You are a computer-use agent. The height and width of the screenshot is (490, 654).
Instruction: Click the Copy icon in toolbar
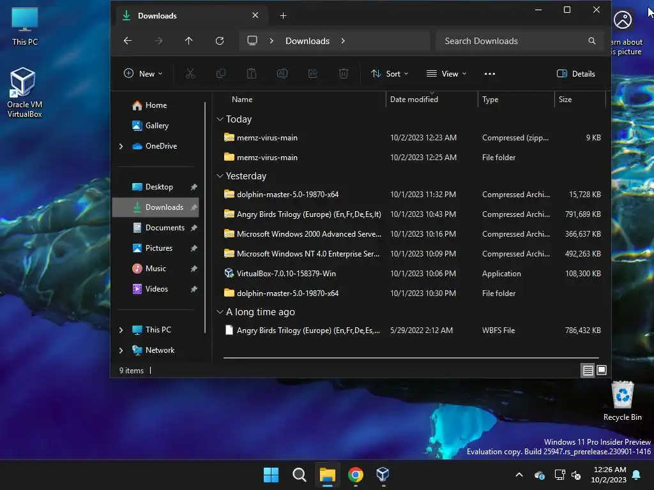click(x=220, y=74)
